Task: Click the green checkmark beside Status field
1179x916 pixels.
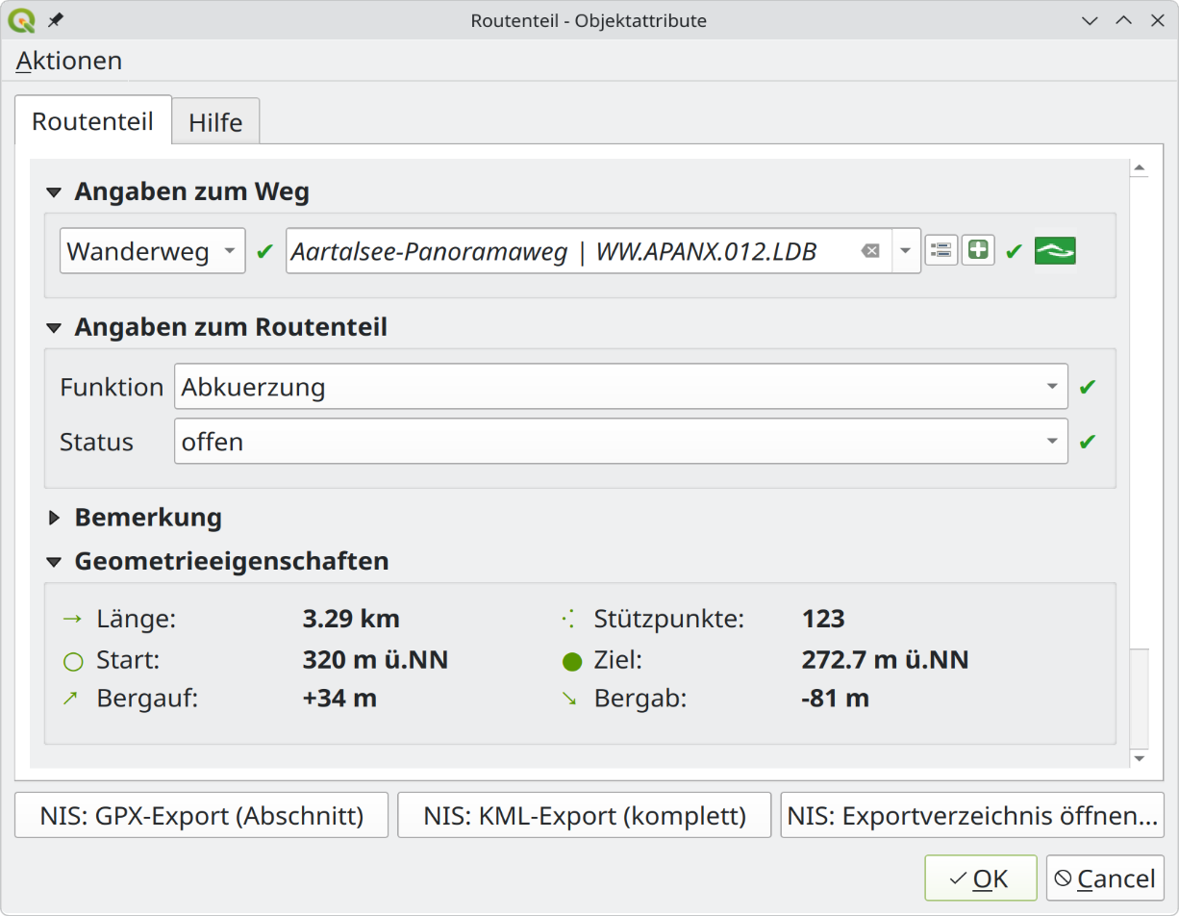Action: [x=1088, y=442]
